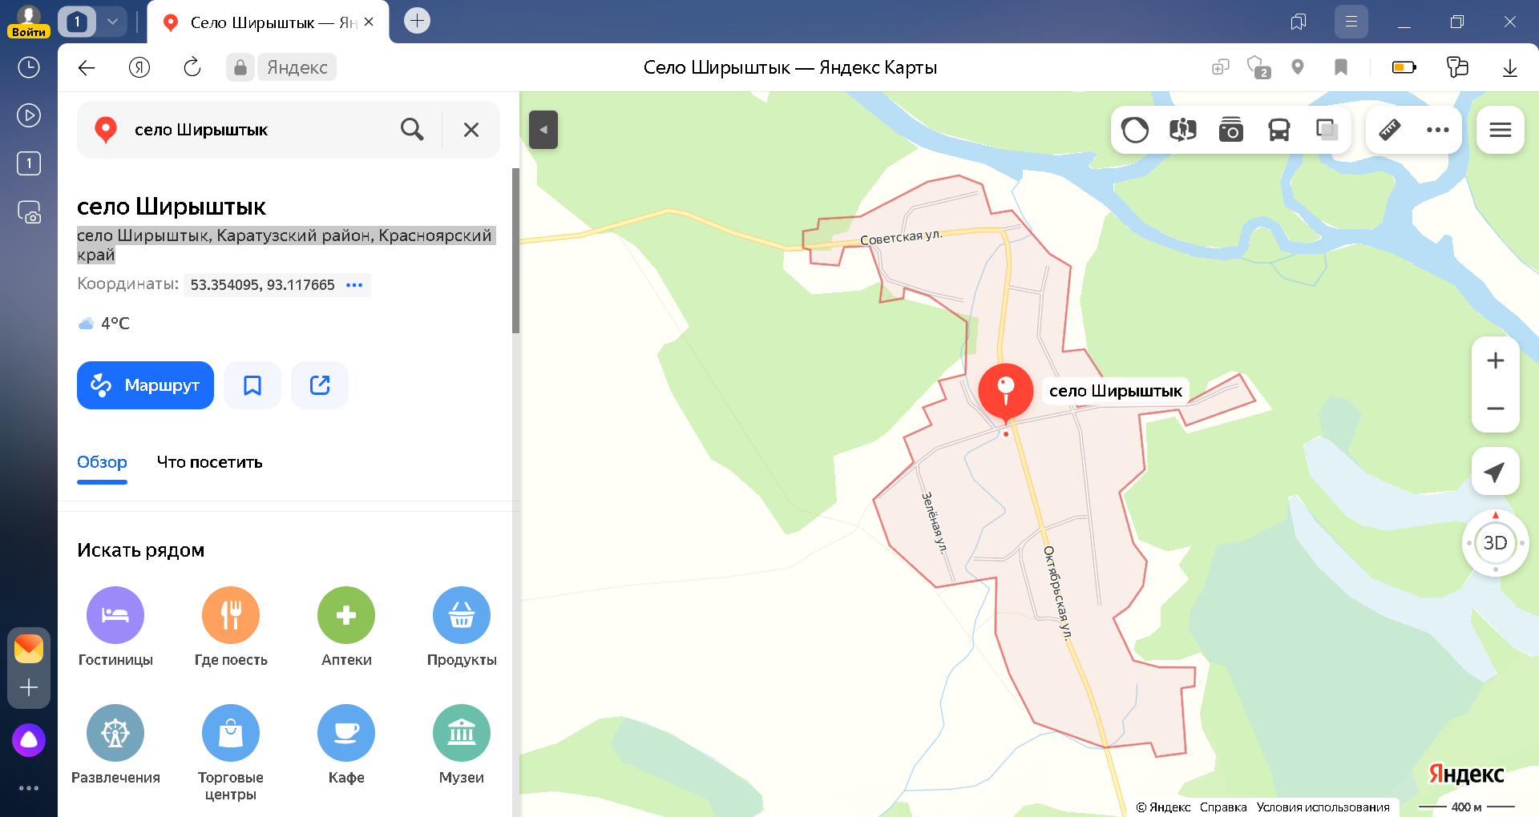Show photos layer camera icon
The height and width of the screenshot is (817, 1539).
[1231, 130]
